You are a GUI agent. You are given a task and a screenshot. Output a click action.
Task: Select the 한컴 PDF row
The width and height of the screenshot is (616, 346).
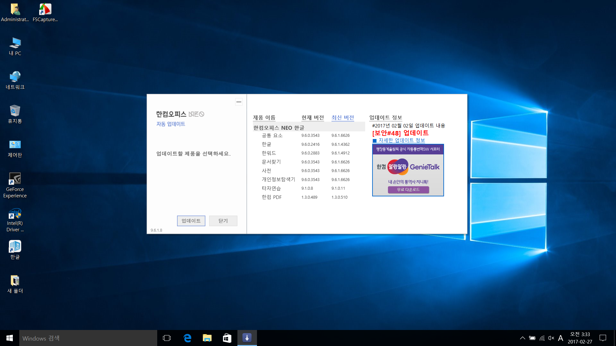point(309,197)
